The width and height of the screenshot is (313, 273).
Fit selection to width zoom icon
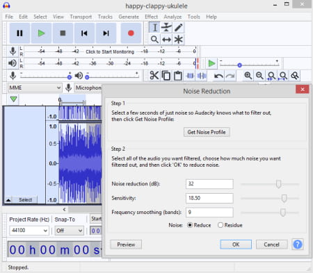[271, 76]
